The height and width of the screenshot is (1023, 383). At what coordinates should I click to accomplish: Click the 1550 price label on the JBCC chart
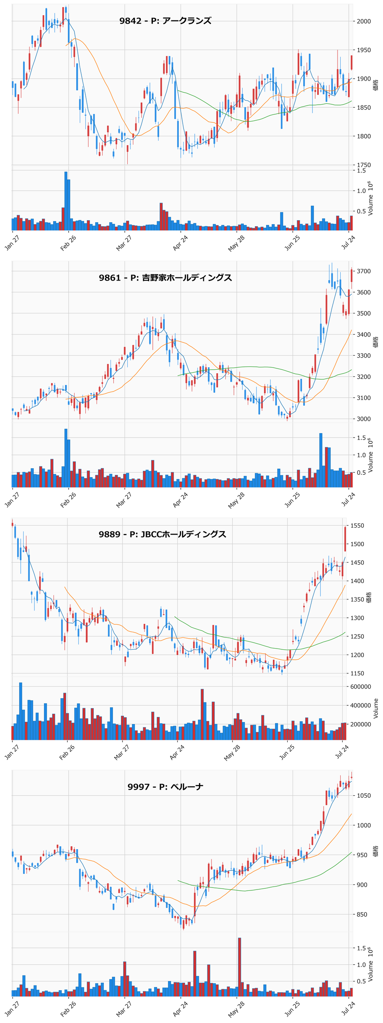(x=357, y=526)
